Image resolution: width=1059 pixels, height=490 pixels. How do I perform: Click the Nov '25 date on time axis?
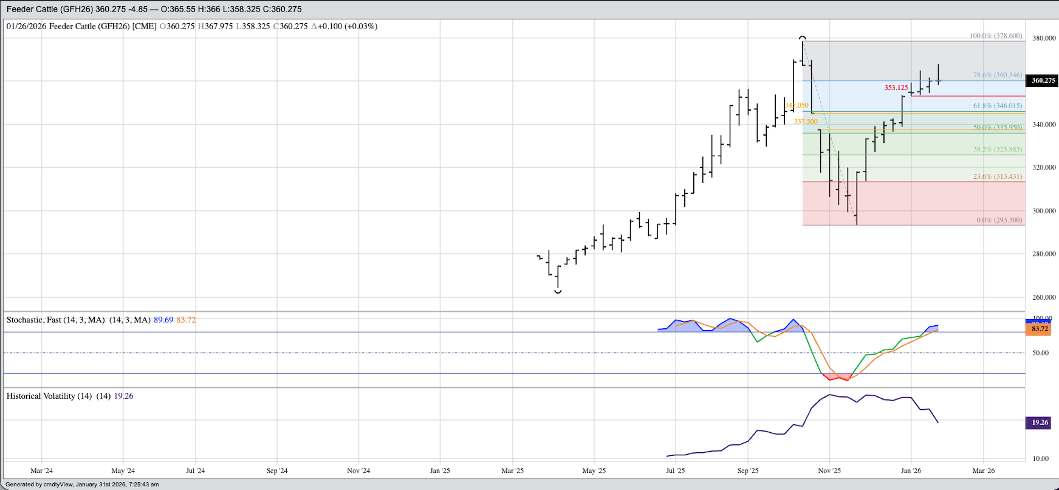click(x=829, y=471)
